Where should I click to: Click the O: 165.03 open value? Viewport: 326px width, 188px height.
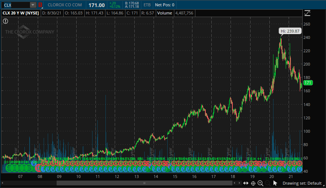[74, 13]
